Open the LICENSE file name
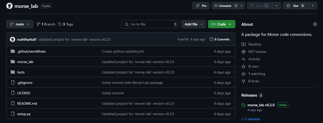Viewport: 323px width, 123px height. pyautogui.click(x=24, y=93)
